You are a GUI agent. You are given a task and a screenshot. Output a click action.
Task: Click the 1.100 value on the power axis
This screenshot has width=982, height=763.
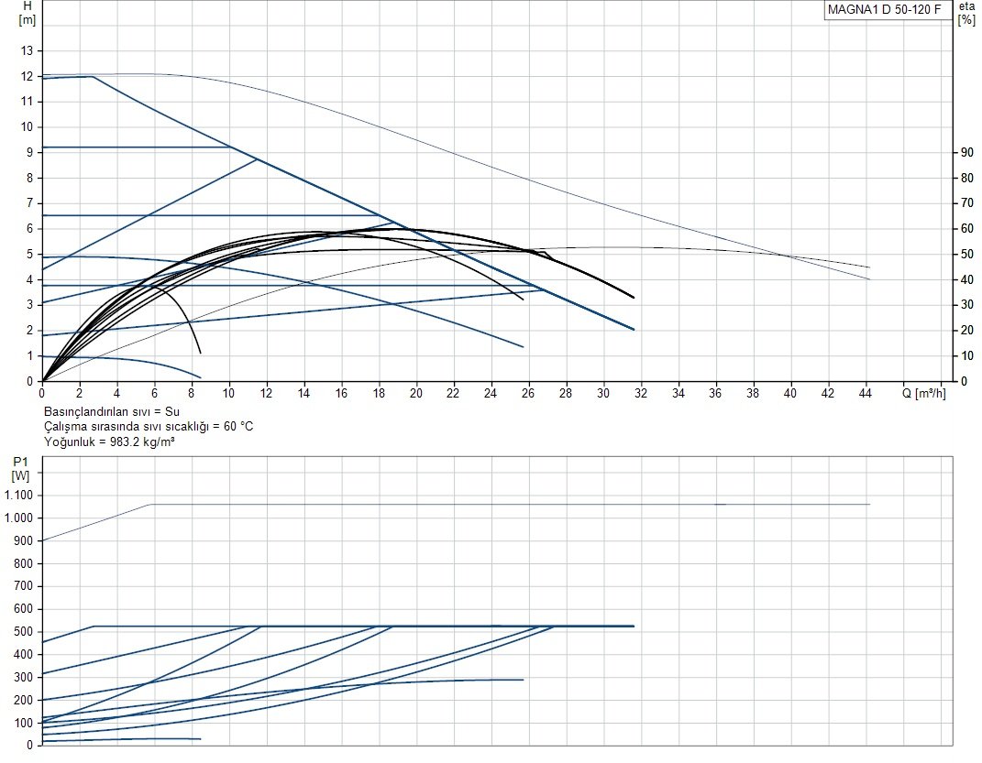point(18,496)
